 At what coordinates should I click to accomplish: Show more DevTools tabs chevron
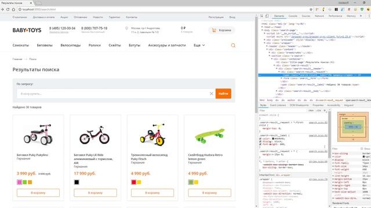tap(361, 16)
